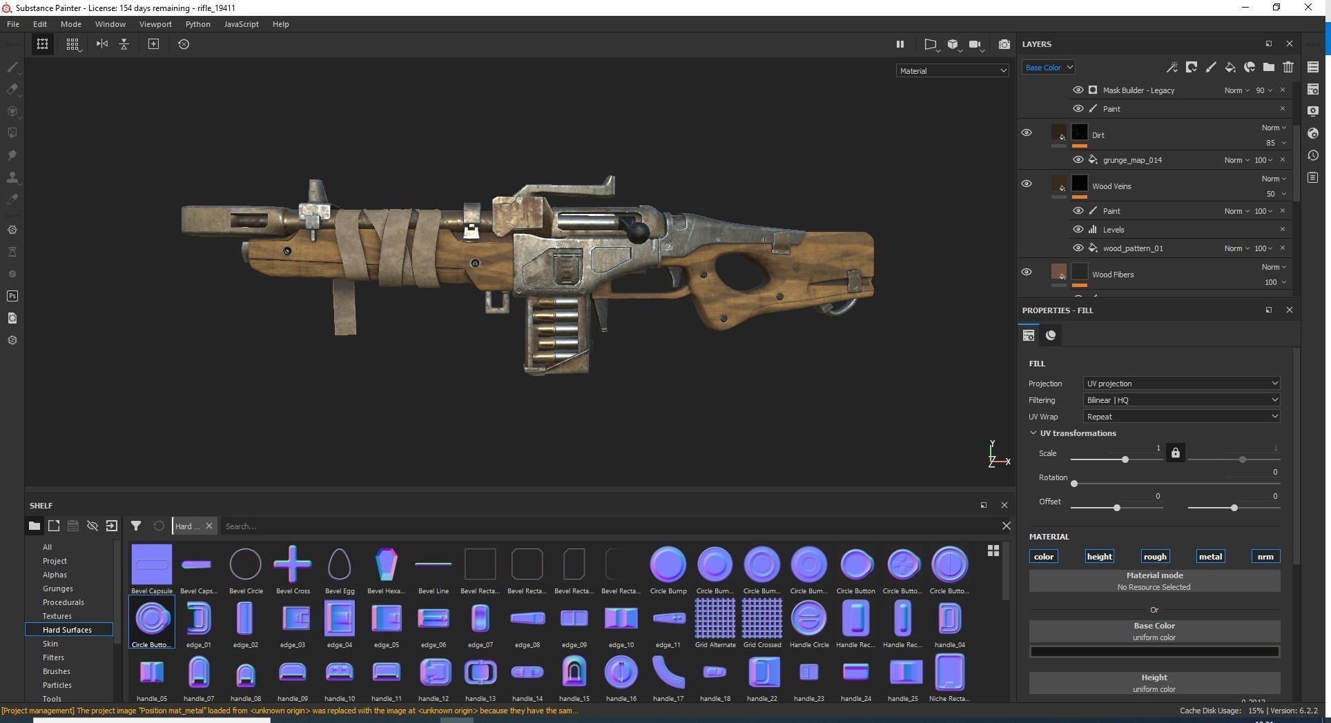Select the Eraser tool
Screen dimensions: 1331x723
(12, 89)
